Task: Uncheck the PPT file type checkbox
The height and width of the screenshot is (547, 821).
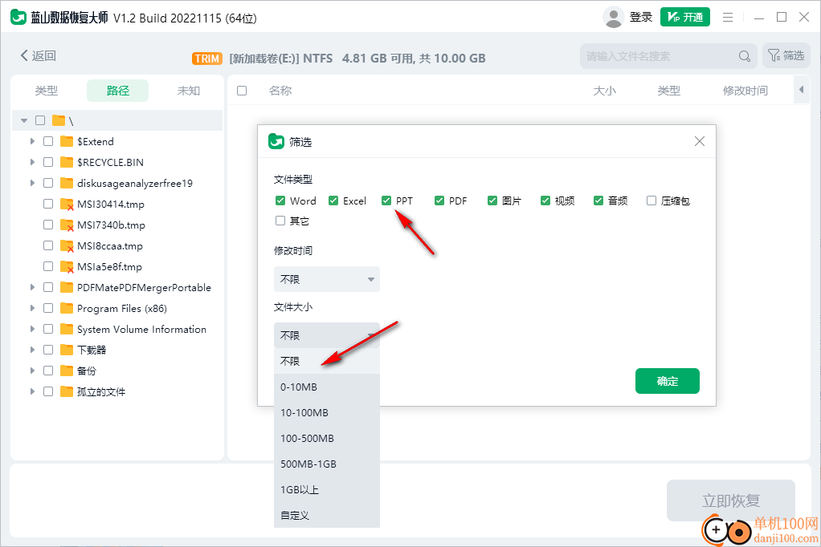Action: point(386,201)
